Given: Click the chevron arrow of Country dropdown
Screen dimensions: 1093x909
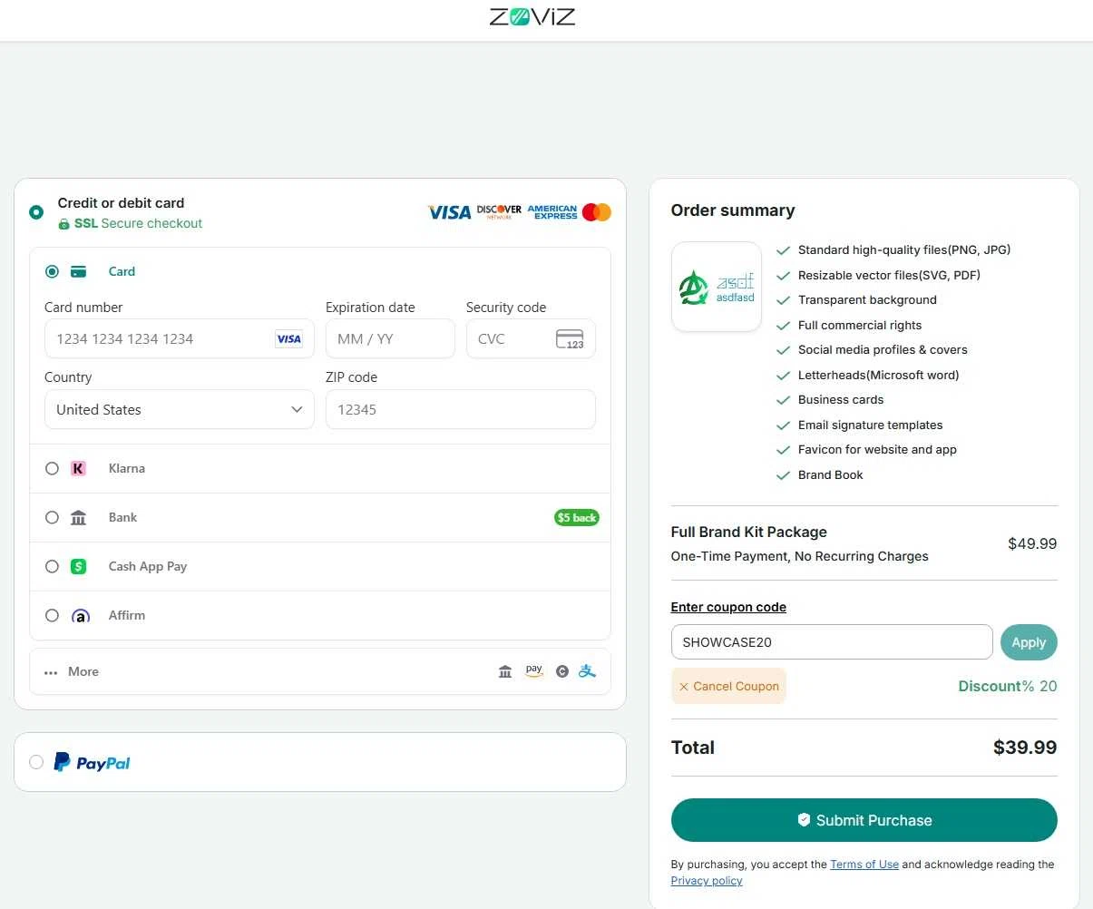Looking at the screenshot, I should pos(297,410).
